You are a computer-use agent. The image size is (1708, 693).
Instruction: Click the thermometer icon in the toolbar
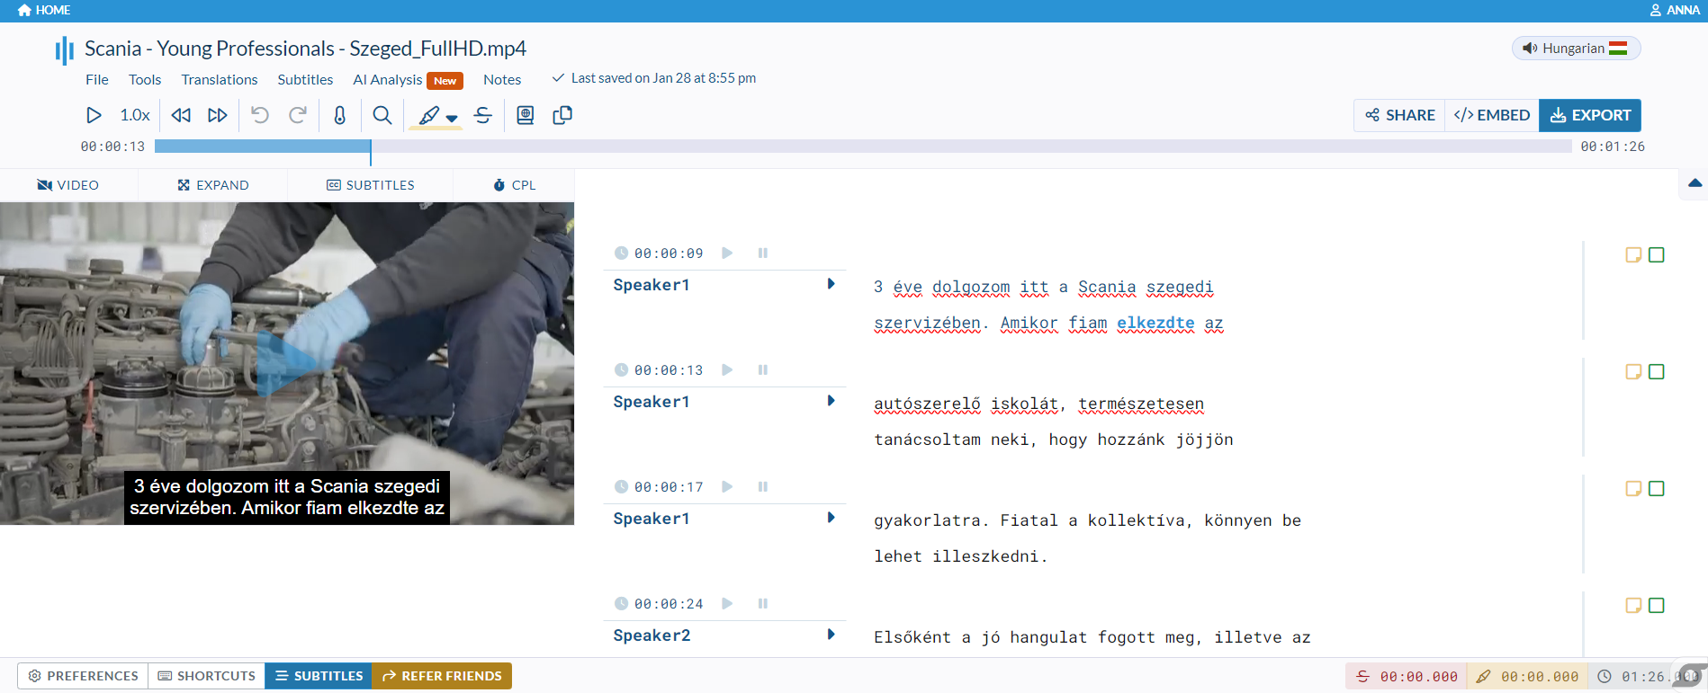339,115
